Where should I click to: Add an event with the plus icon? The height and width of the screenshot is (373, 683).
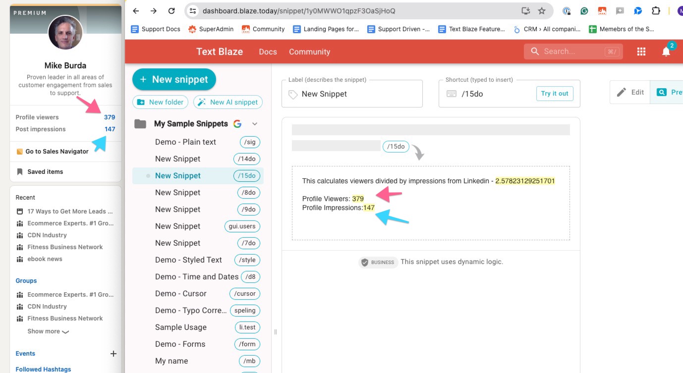(x=114, y=354)
